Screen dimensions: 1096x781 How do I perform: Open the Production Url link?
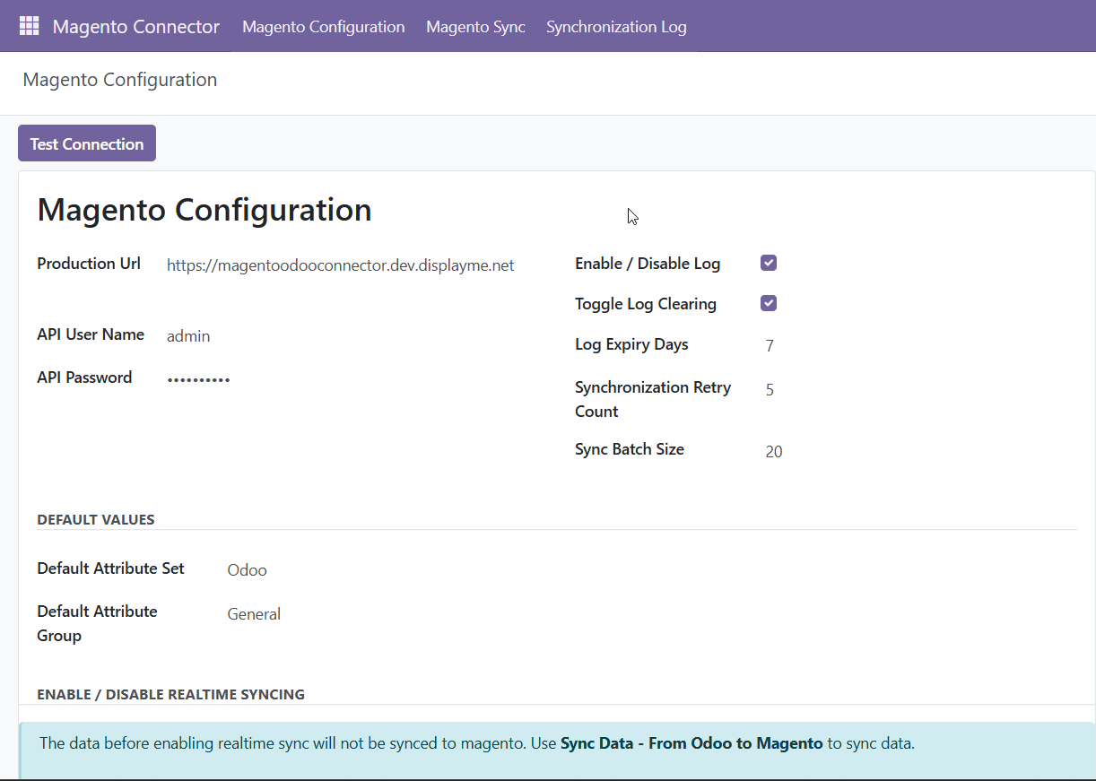340,265
